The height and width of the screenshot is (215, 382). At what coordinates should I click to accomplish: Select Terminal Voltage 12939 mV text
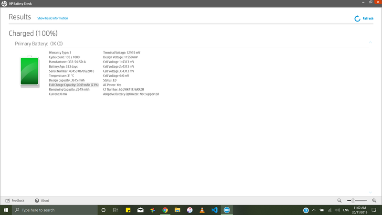[122, 53]
